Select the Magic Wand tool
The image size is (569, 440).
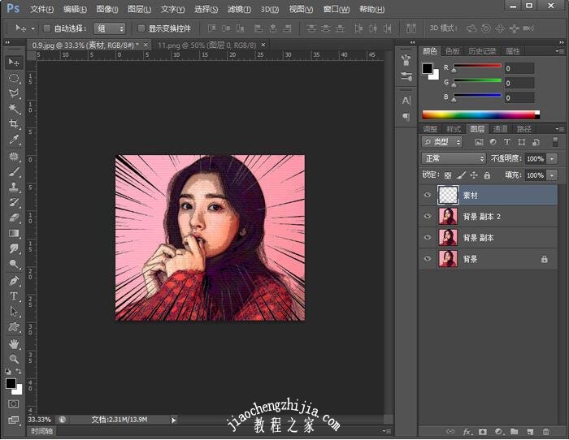tap(14, 109)
